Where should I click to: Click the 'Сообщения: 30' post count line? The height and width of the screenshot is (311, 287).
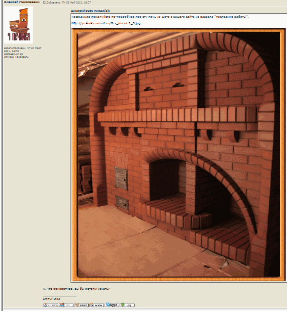point(13,54)
